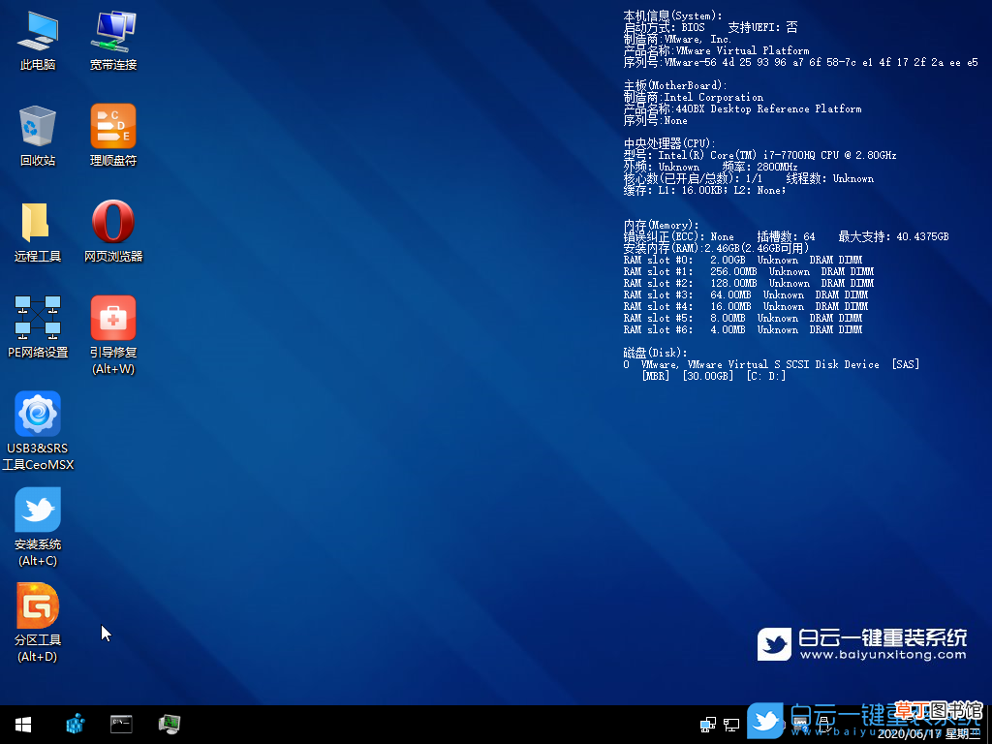Click the 白云一键重装系统 logo watermark
This screenshot has height=744, width=992.
862,644
